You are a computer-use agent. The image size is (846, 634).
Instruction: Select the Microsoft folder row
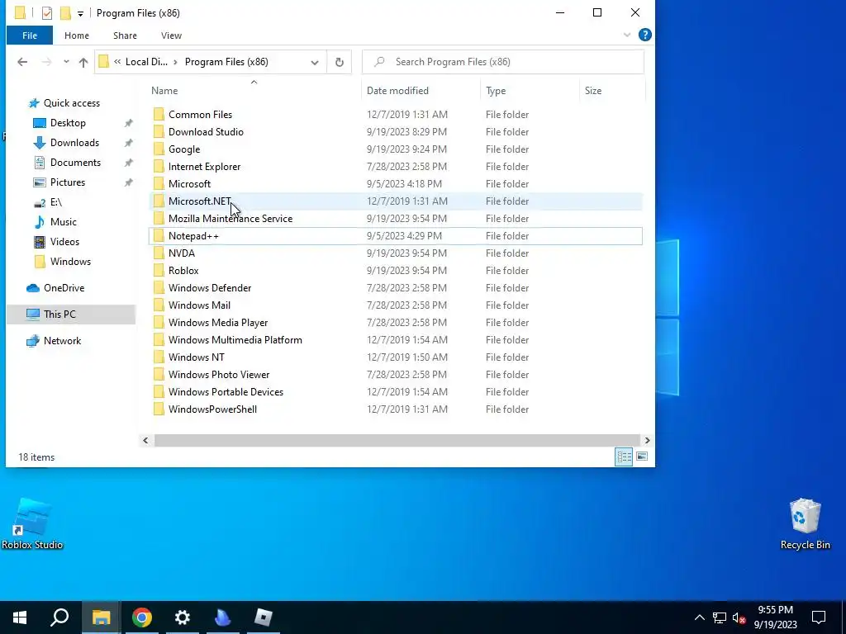coord(396,184)
